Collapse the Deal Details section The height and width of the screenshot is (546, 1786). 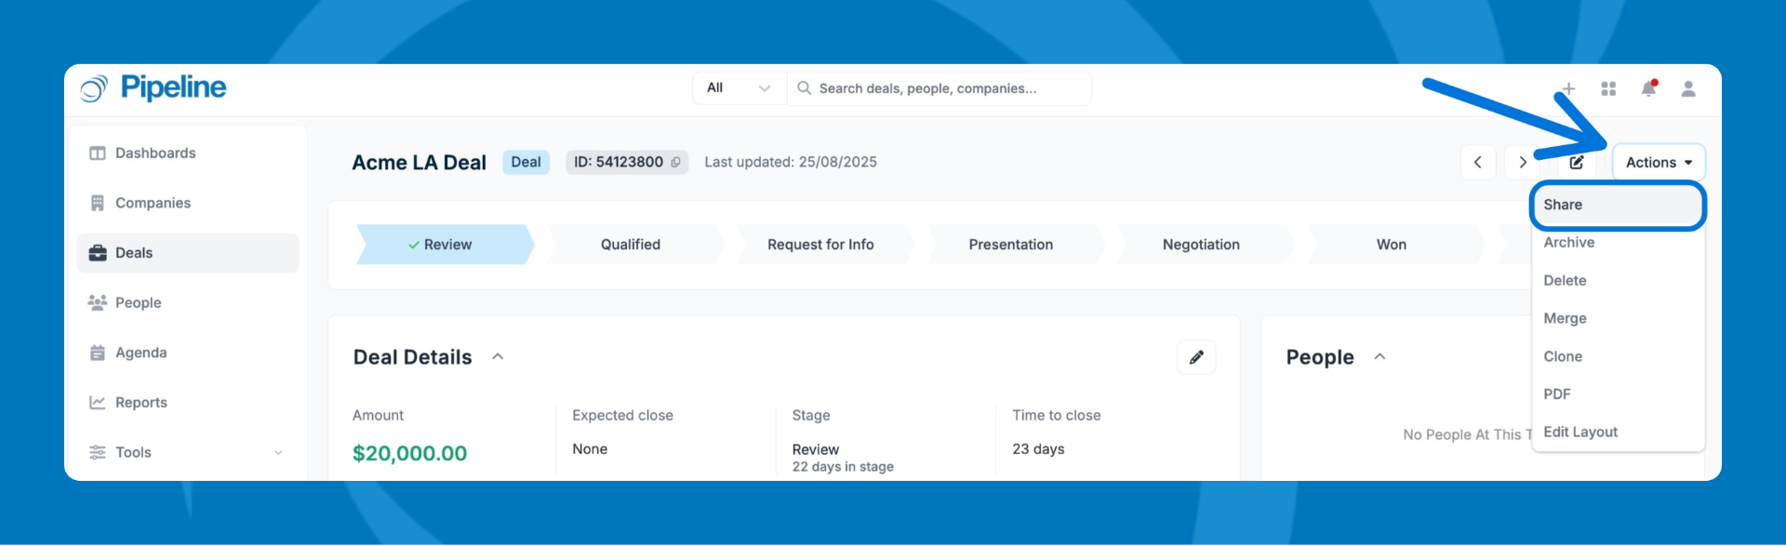pyautogui.click(x=498, y=357)
